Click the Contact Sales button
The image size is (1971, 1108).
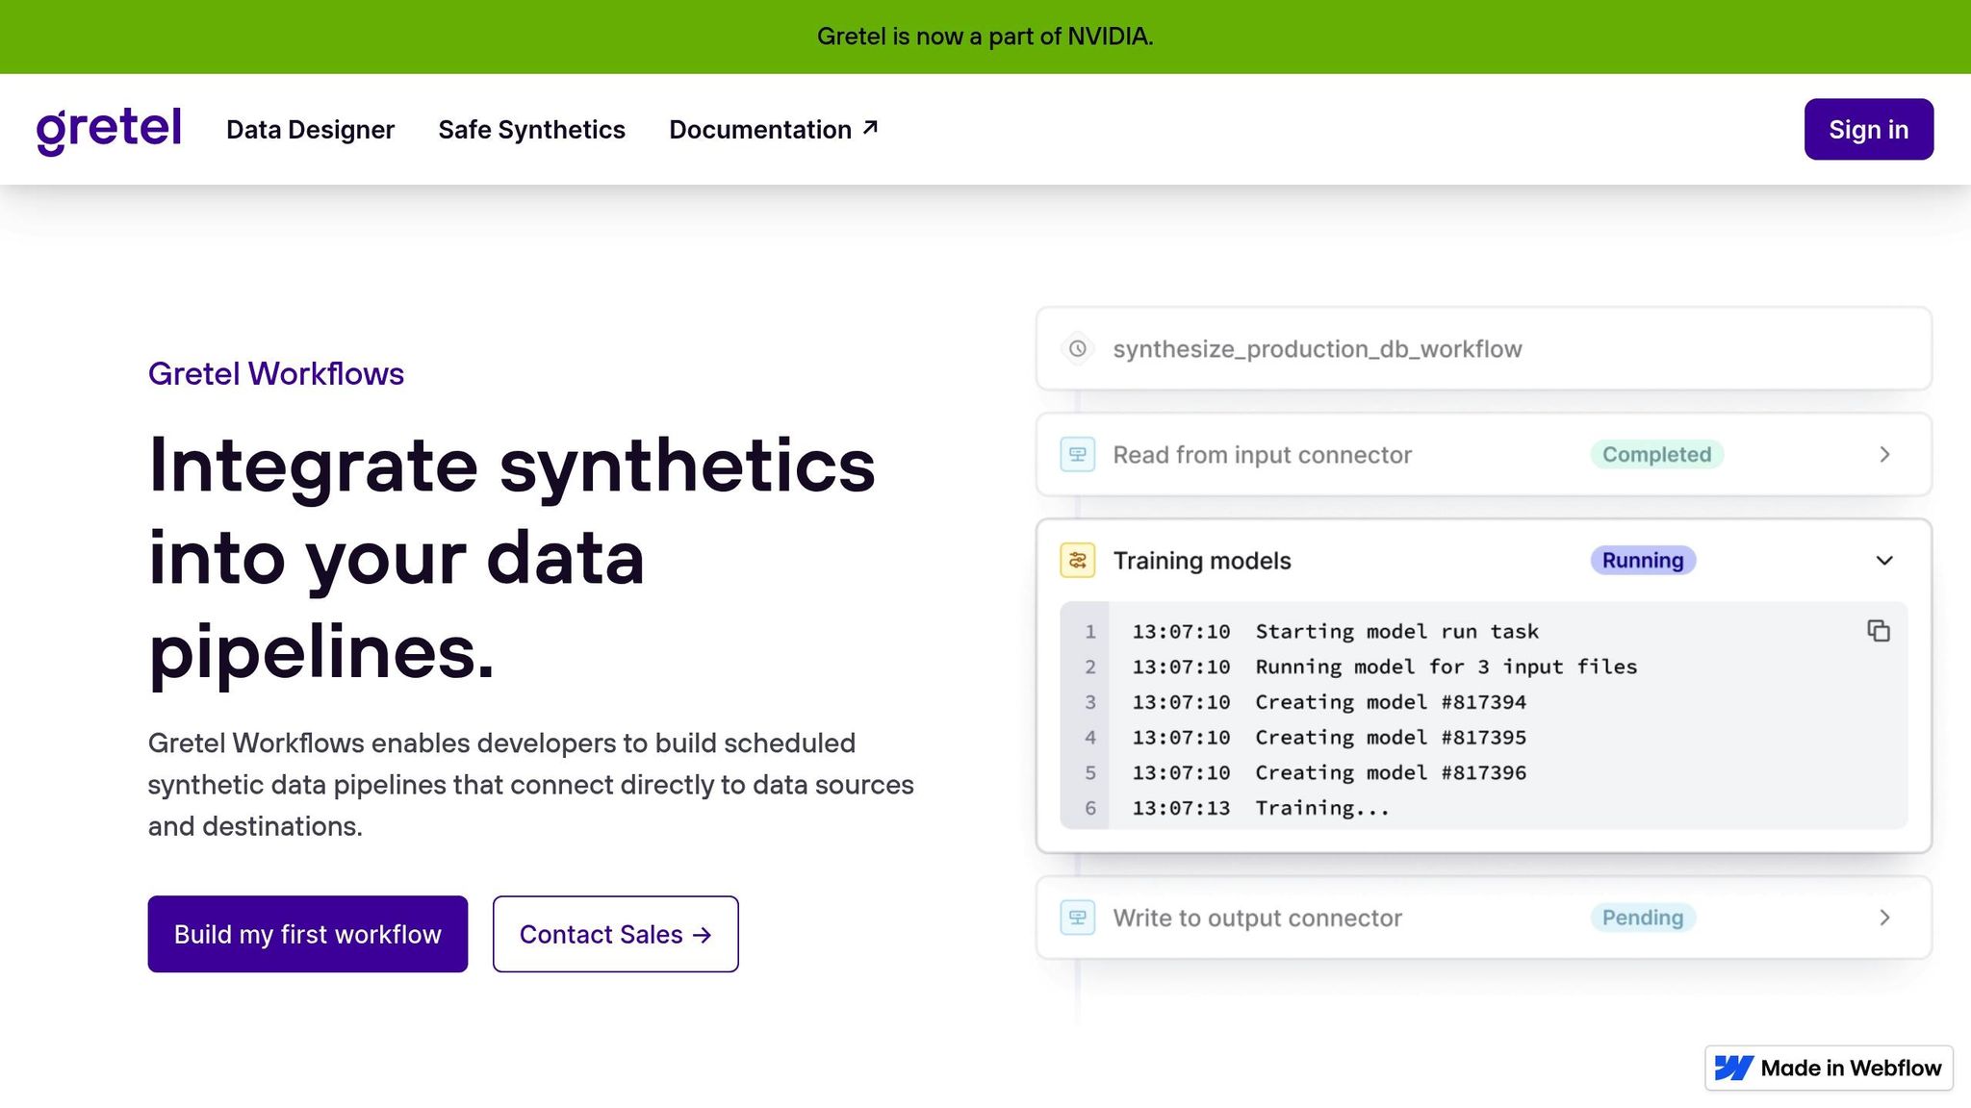click(x=615, y=934)
